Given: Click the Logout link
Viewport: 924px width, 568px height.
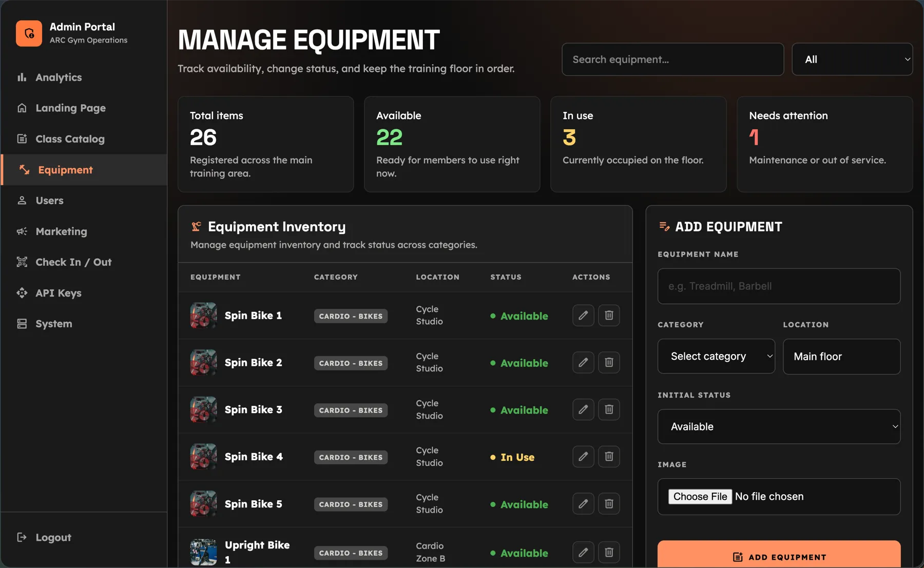Looking at the screenshot, I should click(x=53, y=537).
